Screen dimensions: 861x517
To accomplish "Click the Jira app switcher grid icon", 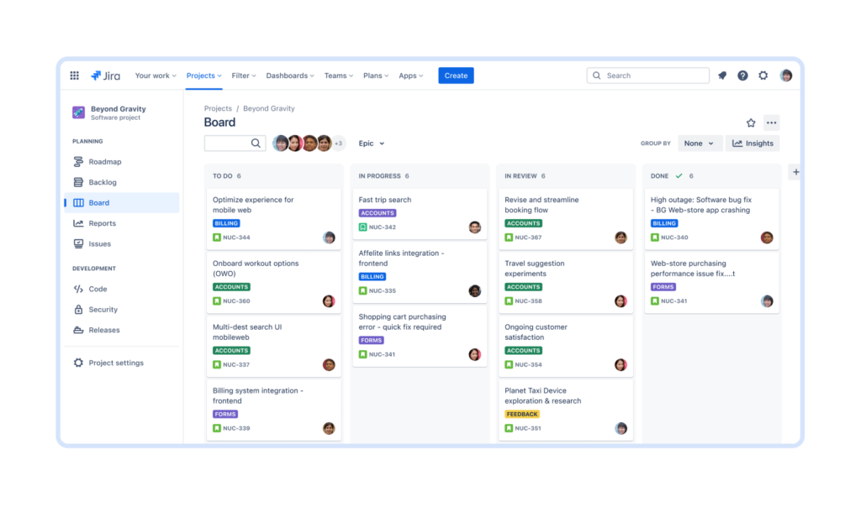I will [x=74, y=76].
